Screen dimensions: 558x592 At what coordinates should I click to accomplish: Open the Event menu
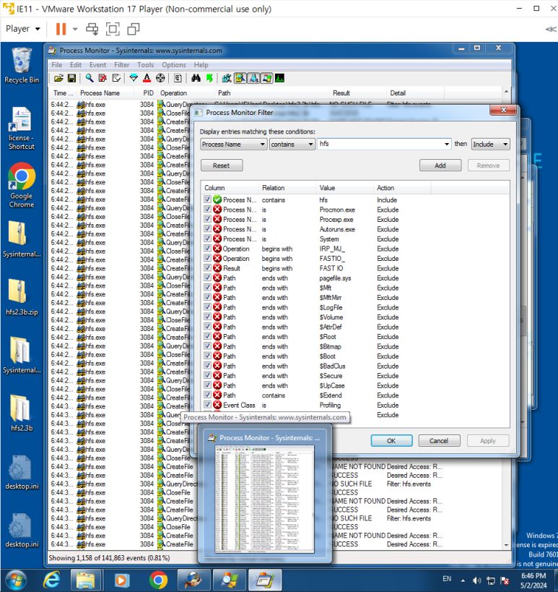coord(97,65)
